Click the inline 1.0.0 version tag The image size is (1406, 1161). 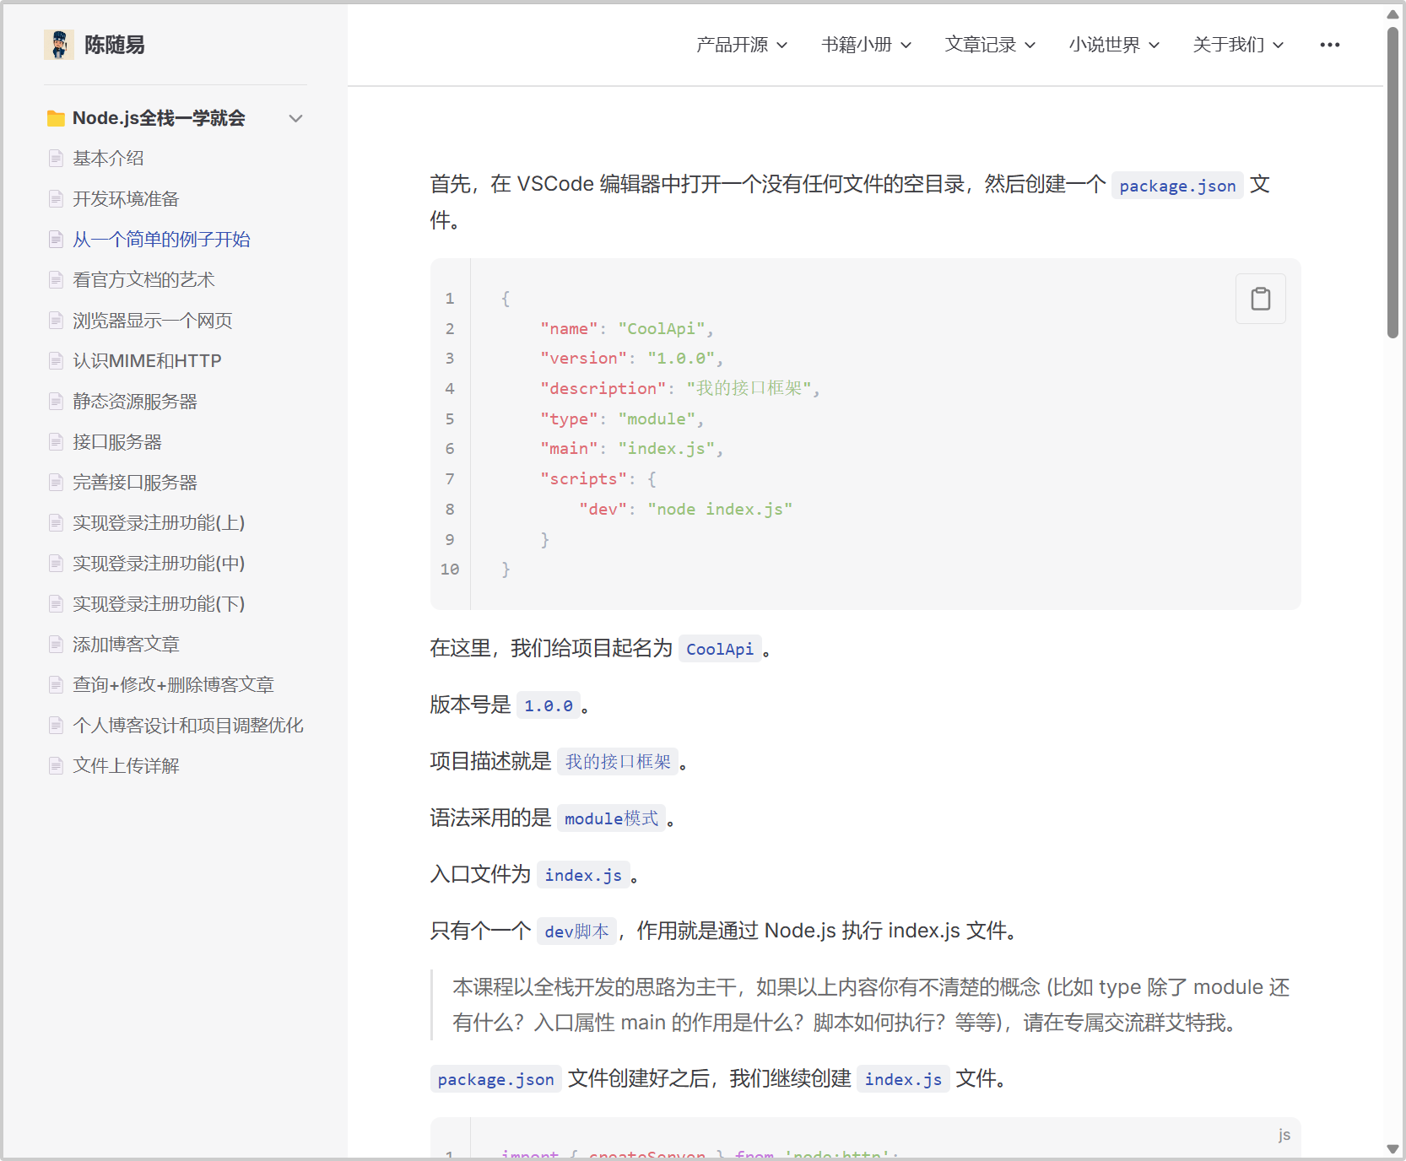coord(549,705)
